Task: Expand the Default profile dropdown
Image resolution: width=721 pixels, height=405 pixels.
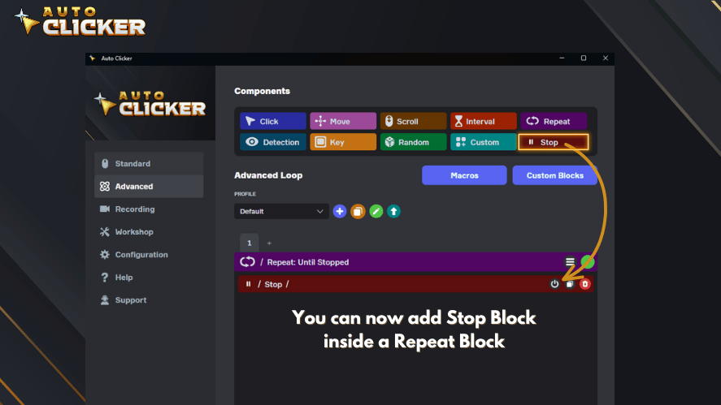Action: 281,211
